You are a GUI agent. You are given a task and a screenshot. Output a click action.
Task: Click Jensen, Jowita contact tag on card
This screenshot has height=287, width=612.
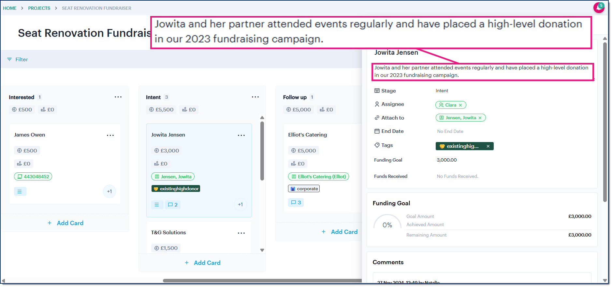[173, 177]
